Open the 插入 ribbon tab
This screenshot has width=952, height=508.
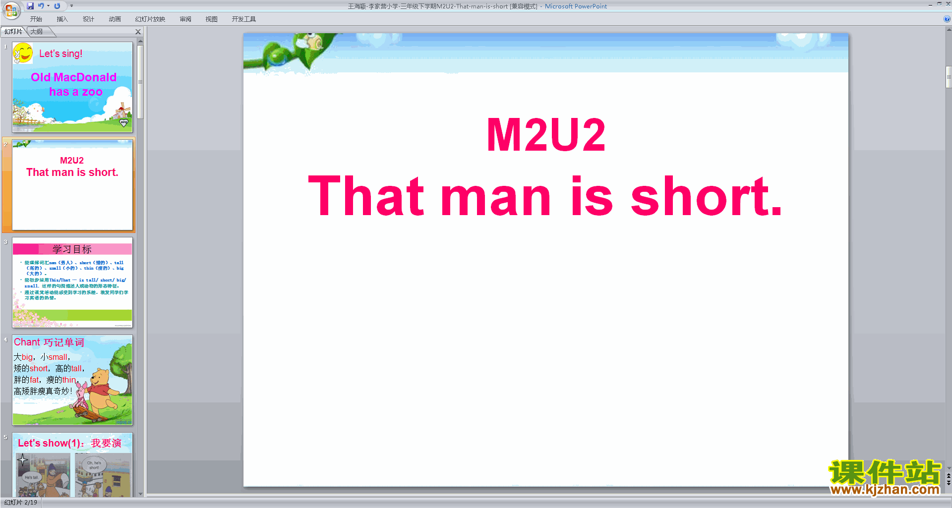(x=62, y=19)
